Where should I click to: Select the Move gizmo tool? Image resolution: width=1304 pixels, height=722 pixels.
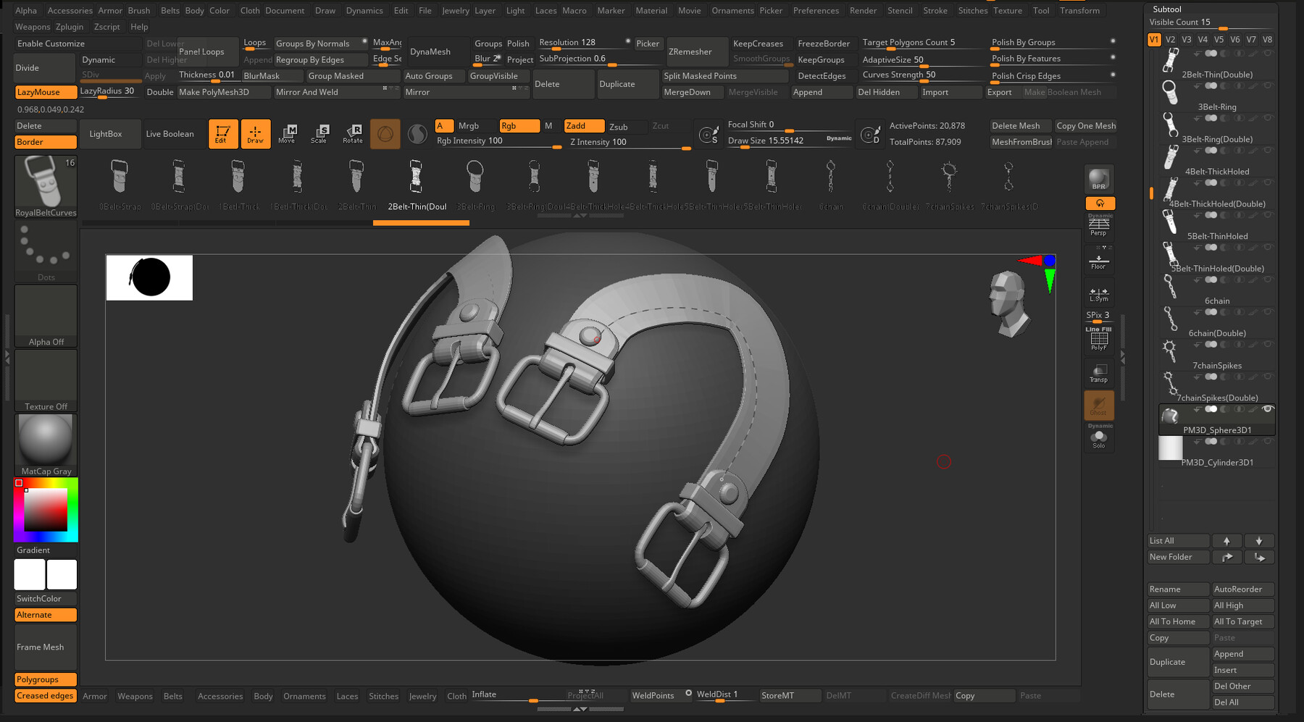288,134
